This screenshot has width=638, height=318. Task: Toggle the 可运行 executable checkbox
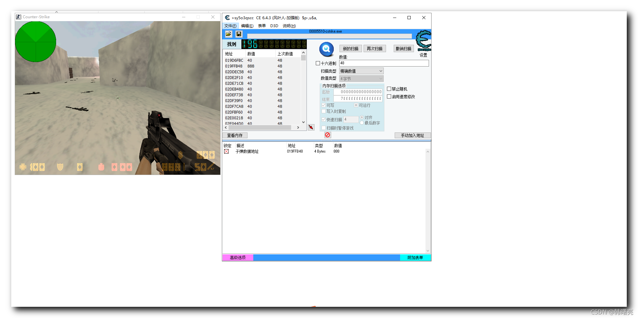[356, 105]
